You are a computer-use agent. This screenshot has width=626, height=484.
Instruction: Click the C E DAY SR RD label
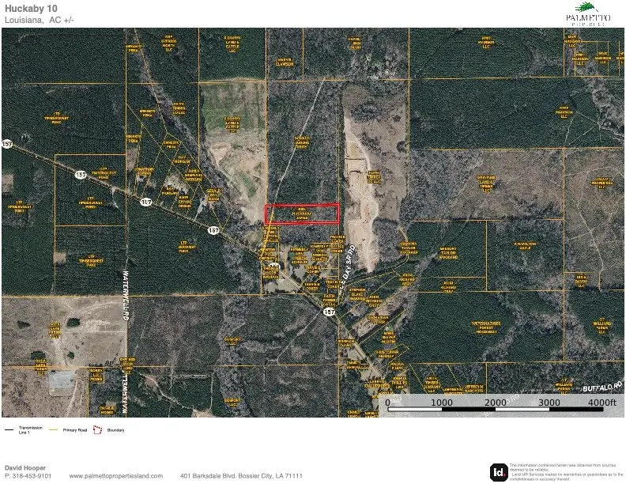coord(346,267)
